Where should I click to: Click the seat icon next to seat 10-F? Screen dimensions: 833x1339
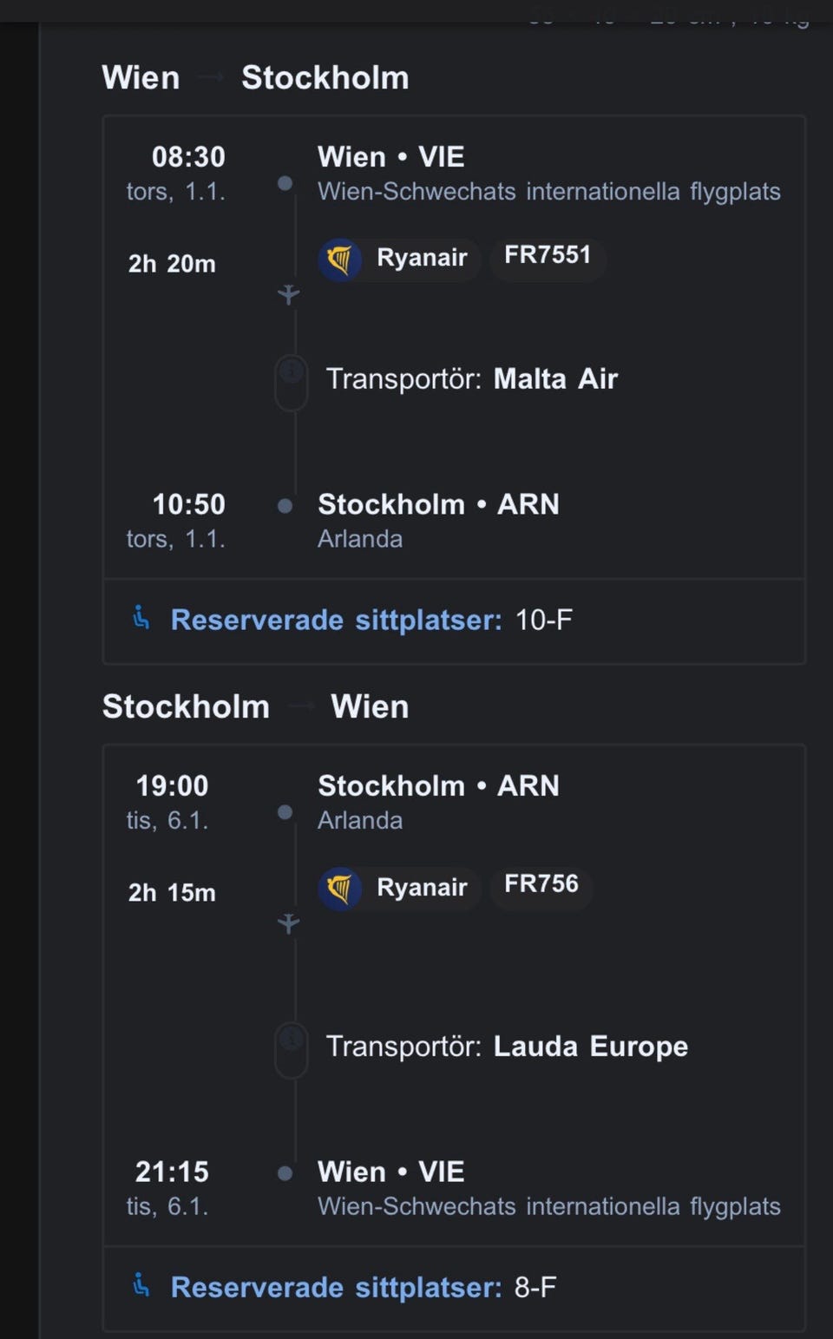tap(141, 619)
